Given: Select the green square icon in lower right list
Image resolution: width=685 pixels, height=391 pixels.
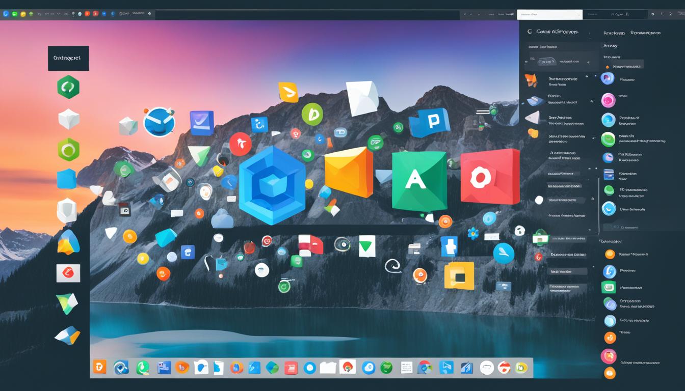Looking at the screenshot, I should [609, 287].
